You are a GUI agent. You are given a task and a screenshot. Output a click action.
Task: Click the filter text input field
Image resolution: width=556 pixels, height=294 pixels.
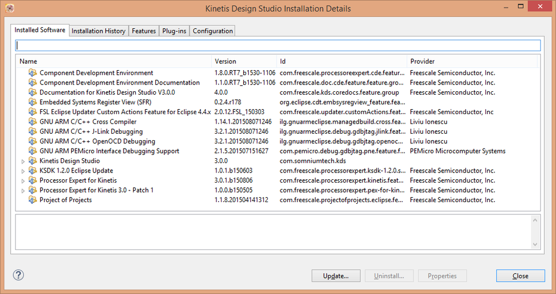tap(278, 46)
